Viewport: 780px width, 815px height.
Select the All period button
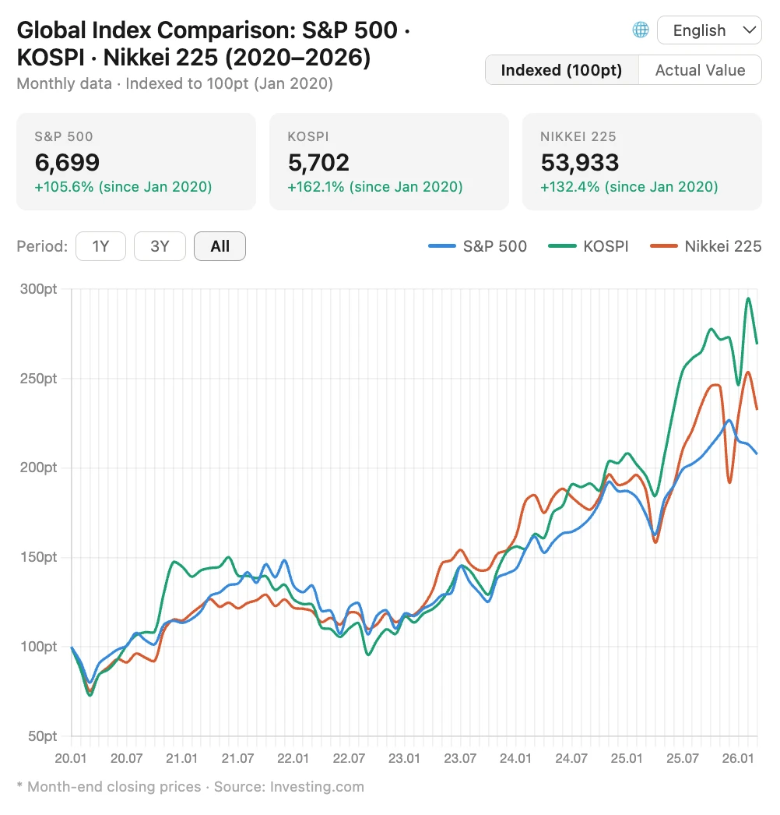[220, 246]
